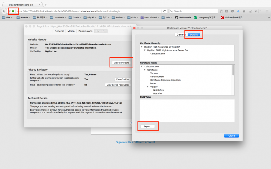This screenshot has width=271, height=169.
Task: Click the browser Search input field
Action: click(193, 11)
